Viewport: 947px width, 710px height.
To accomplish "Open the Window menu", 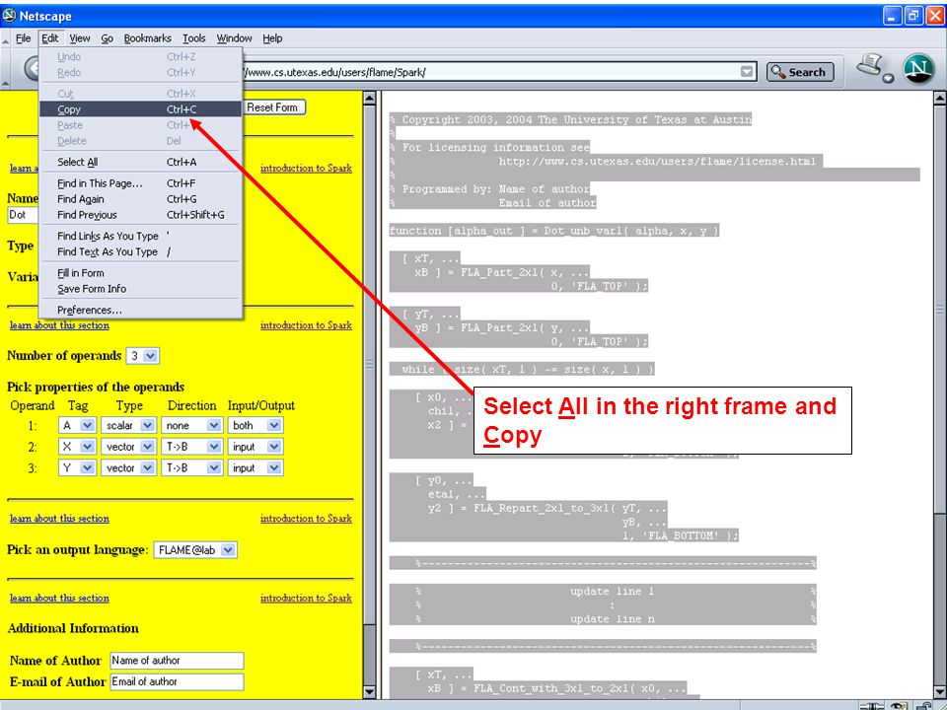I will click(235, 38).
